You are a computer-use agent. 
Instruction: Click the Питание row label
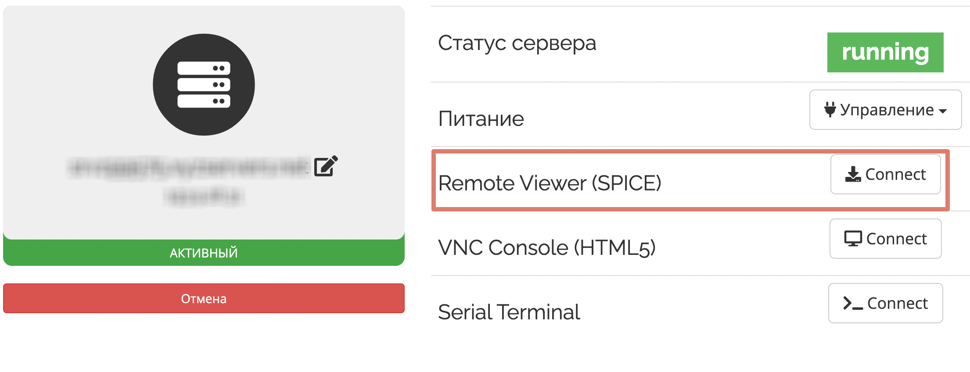(481, 118)
